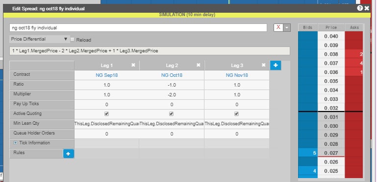Toggle Active Quoting for Leg 1
Viewport: 378px width, 182px height.
pyautogui.click(x=106, y=114)
